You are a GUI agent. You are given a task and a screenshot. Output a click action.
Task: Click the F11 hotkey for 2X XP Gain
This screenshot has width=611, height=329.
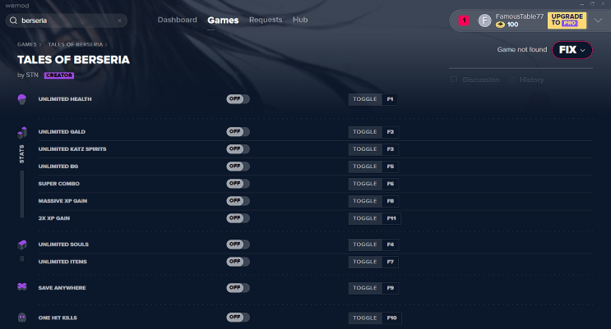(x=391, y=218)
